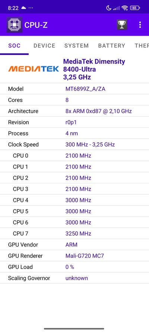Tap the moon do-not-disturb icon
Viewport: 149px width, 332px height.
109,8
